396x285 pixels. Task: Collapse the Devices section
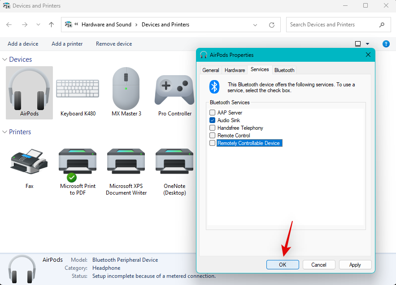coord(4,60)
